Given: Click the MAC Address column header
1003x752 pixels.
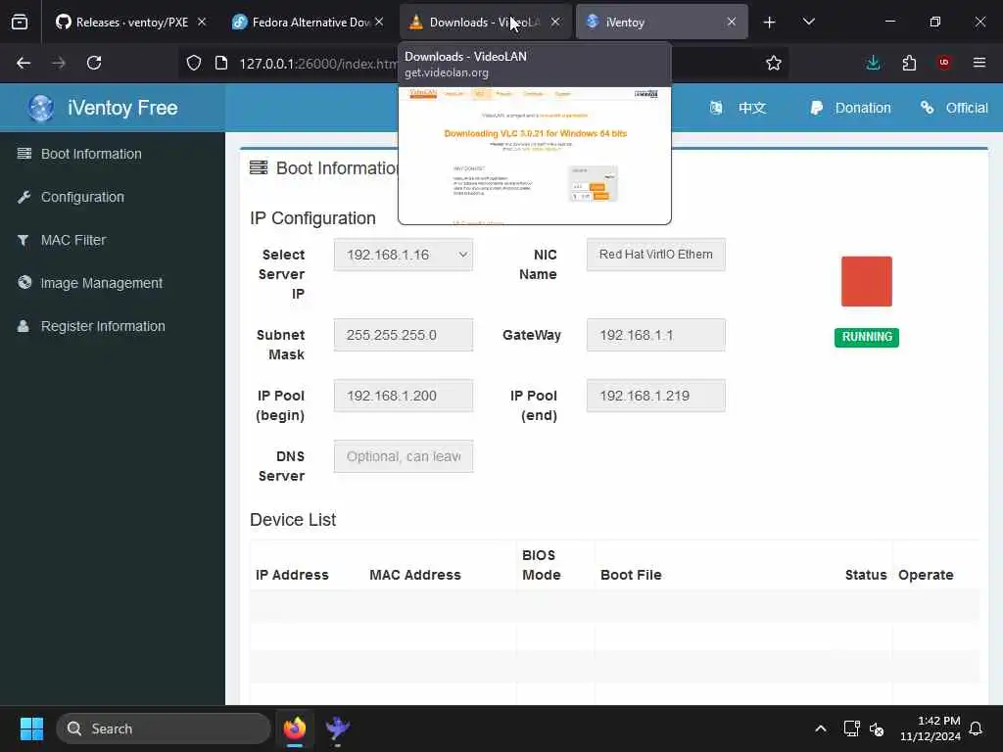Looking at the screenshot, I should coord(414,575).
